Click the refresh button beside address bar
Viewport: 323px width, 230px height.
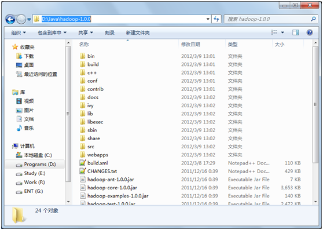click(x=216, y=19)
